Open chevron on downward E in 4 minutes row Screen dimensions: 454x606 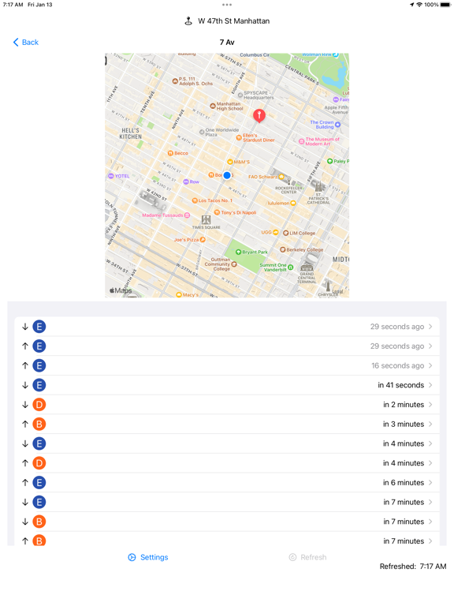tap(430, 443)
